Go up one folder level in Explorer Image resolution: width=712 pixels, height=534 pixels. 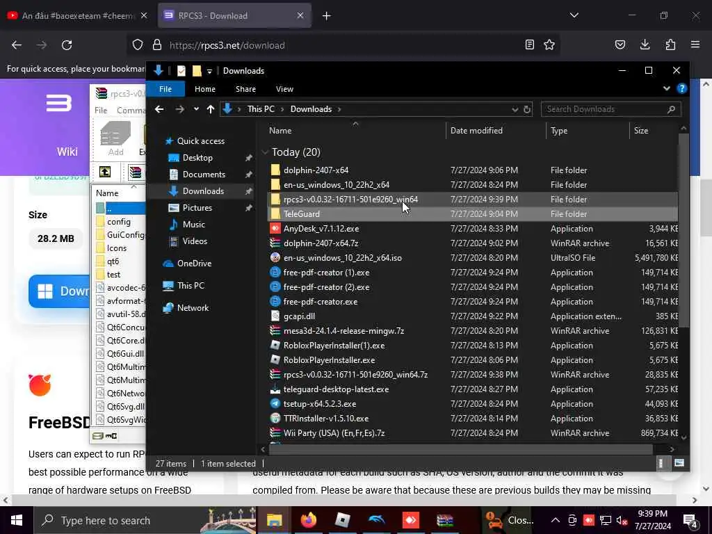(210, 109)
